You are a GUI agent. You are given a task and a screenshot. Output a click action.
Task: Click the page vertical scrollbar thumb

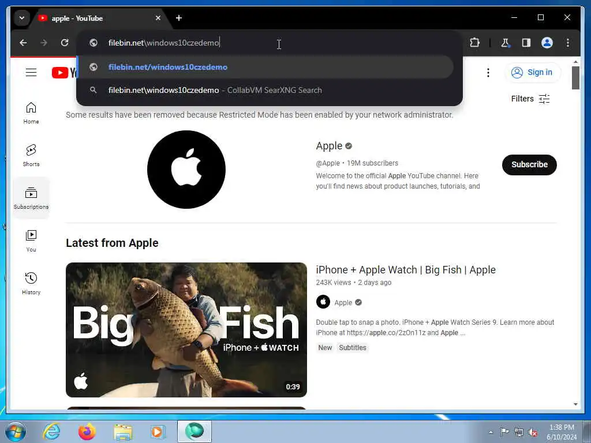point(575,78)
